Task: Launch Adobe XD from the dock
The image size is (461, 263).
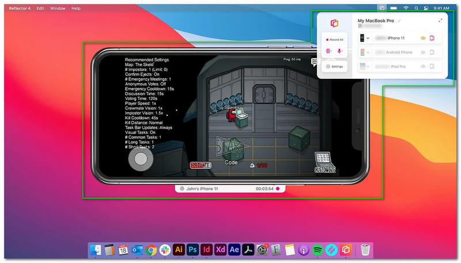Action: (x=221, y=250)
